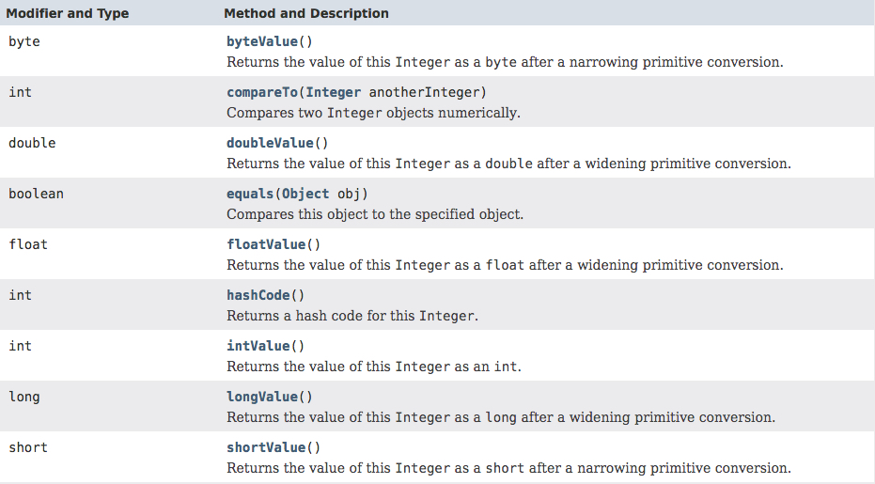Click the Method and Description column header

[306, 13]
